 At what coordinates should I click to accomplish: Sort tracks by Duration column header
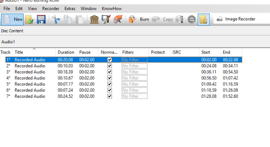pos(66,52)
